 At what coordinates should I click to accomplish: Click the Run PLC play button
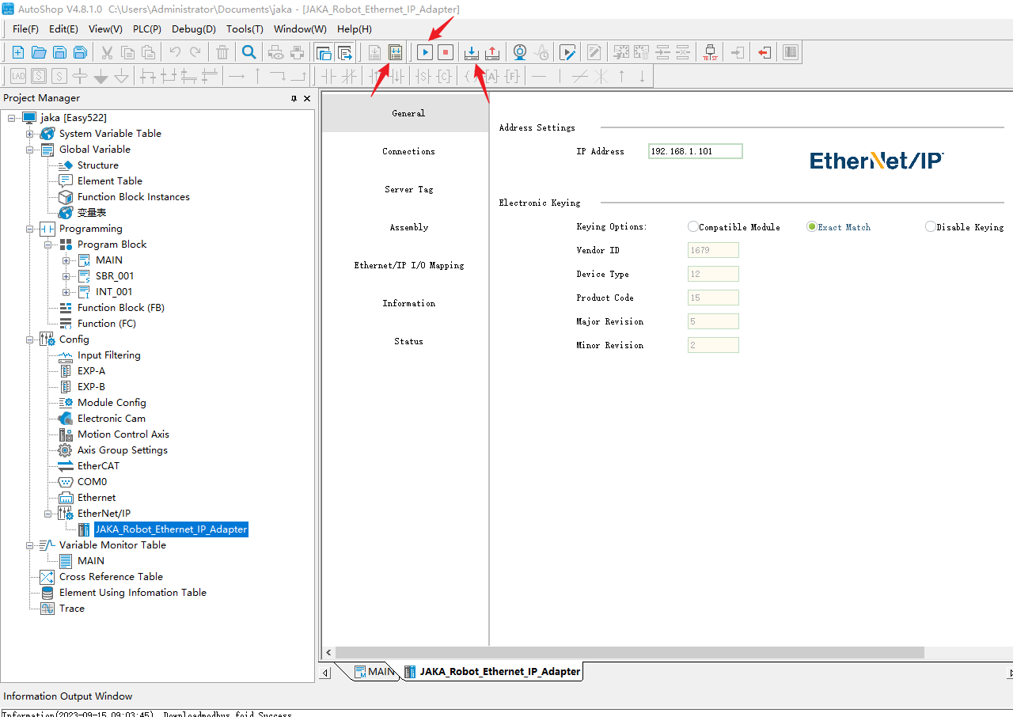click(425, 53)
